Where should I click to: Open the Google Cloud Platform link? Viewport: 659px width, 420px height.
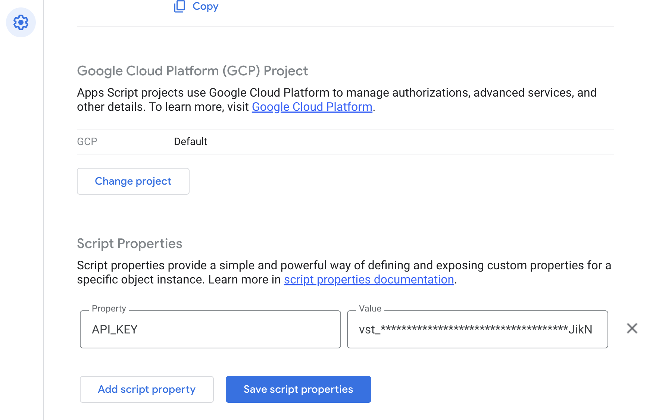312,107
